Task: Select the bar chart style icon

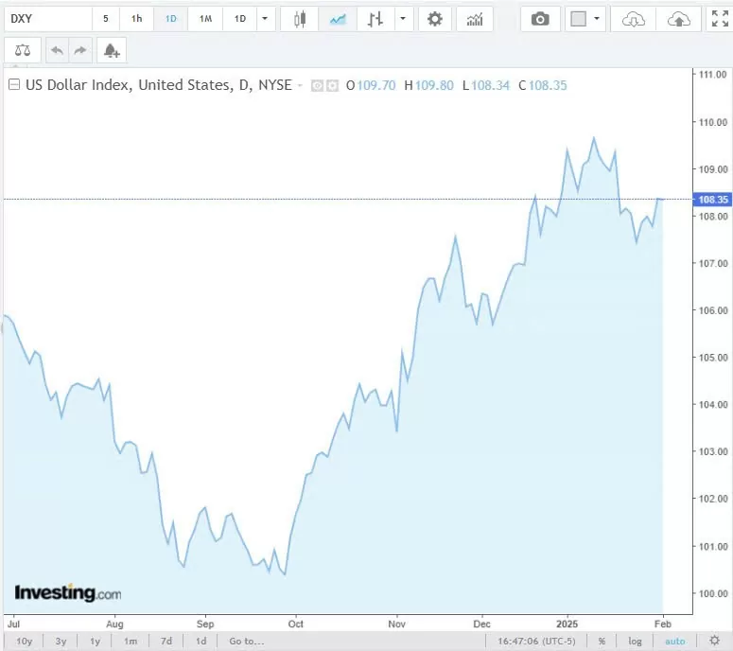Action: coord(375,19)
